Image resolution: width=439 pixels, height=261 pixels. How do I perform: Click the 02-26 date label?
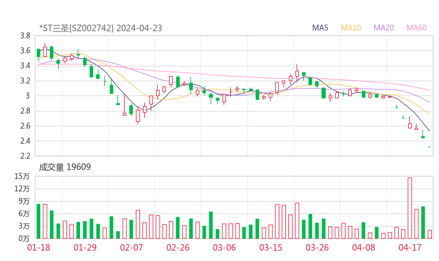coord(178,247)
